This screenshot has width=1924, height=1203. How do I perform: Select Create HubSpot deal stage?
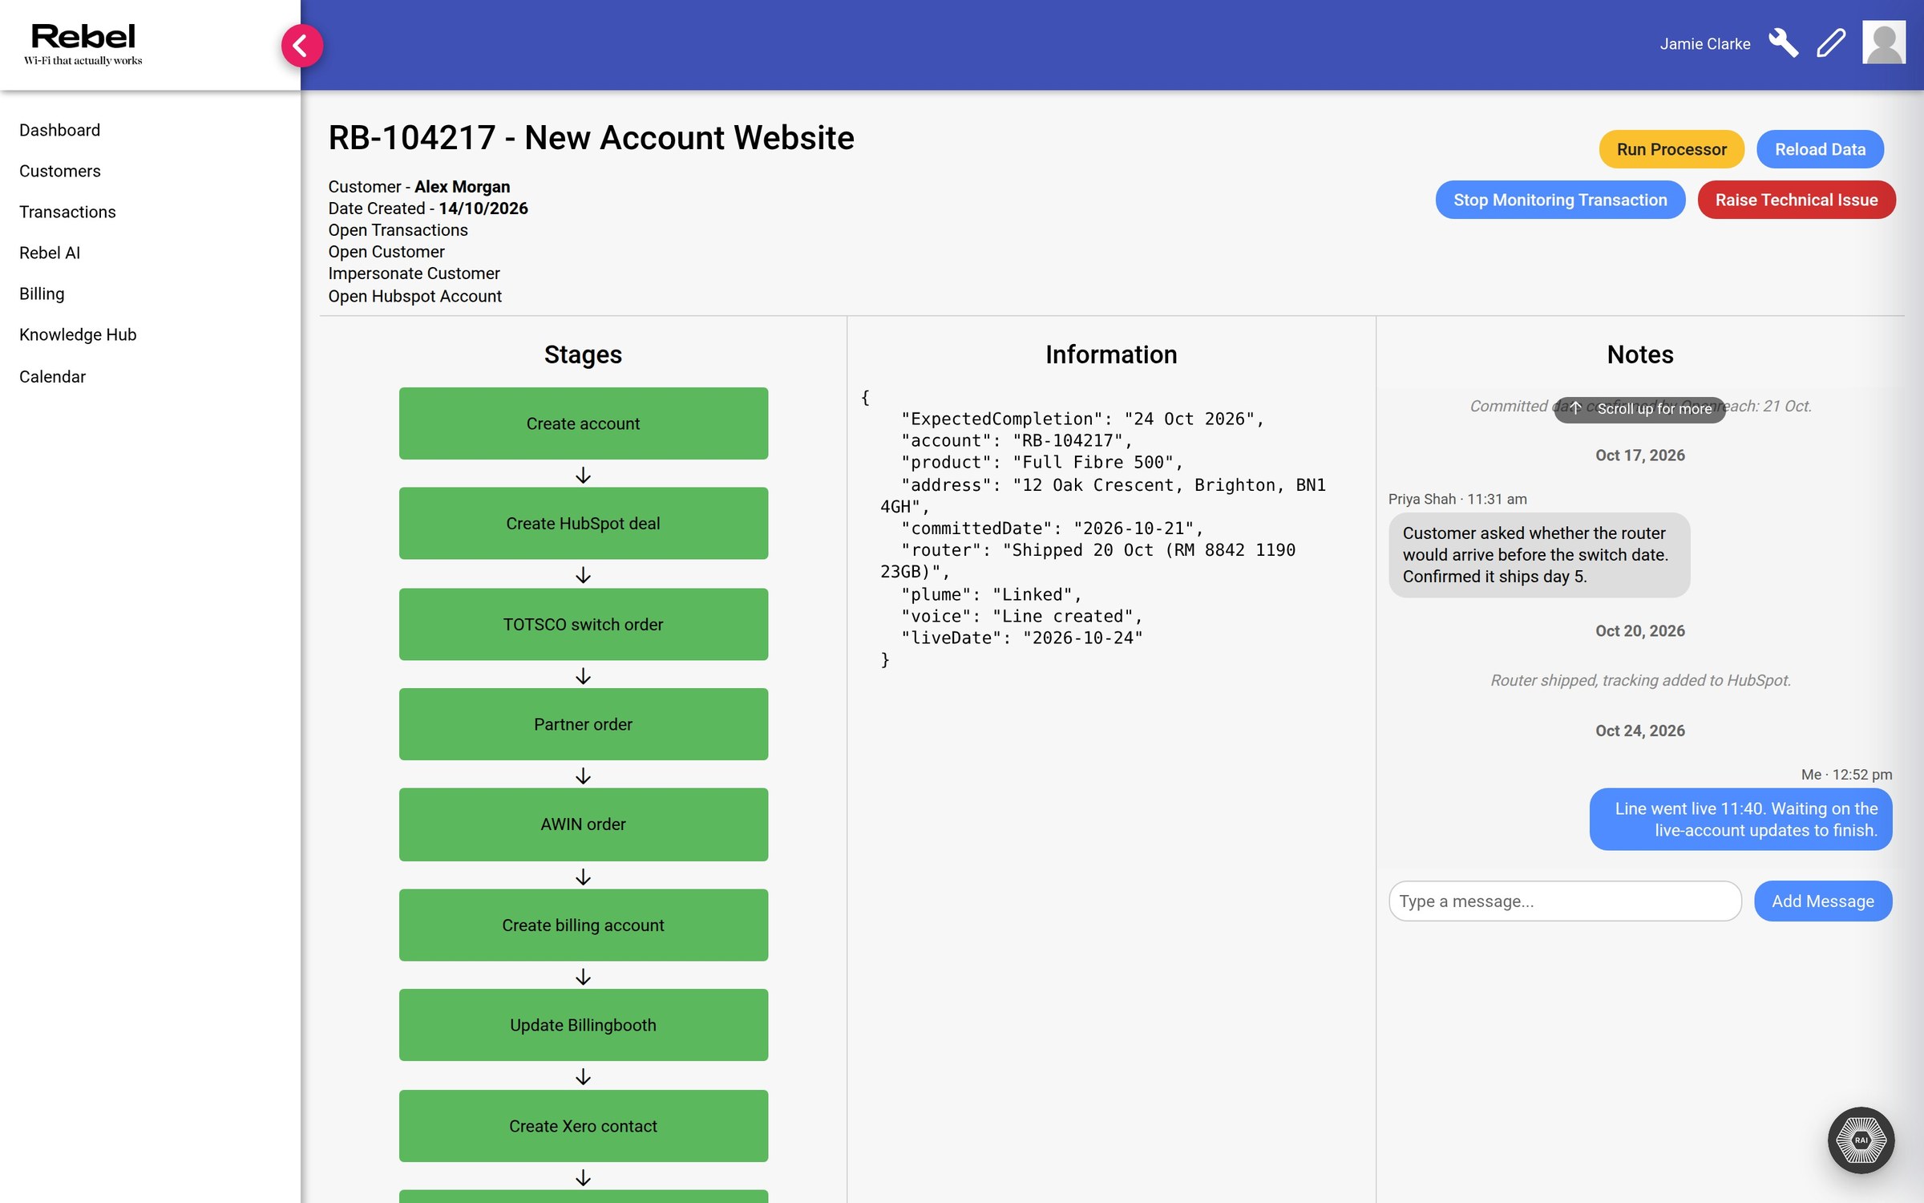click(583, 523)
